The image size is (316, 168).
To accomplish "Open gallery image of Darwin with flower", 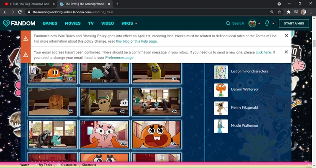I will 53,73.
